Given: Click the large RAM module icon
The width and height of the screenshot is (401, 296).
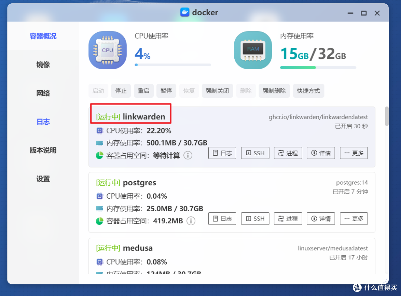Looking at the screenshot, I should [253, 50].
